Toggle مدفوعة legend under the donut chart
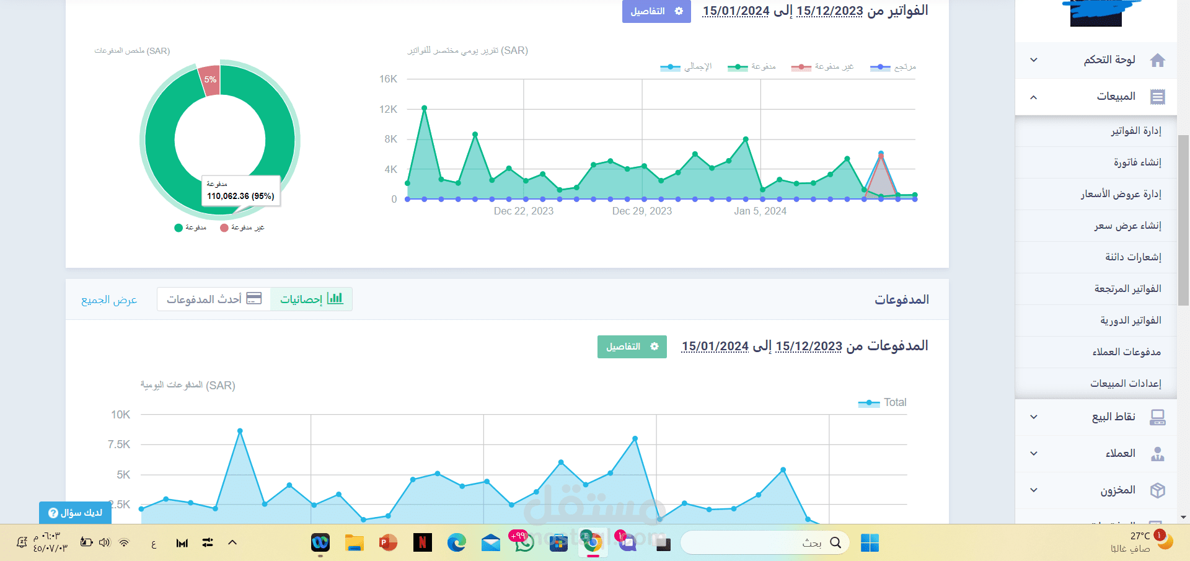This screenshot has width=1190, height=561. (x=191, y=227)
